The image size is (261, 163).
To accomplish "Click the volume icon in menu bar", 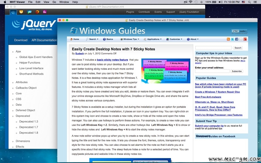I will click(221, 2).
